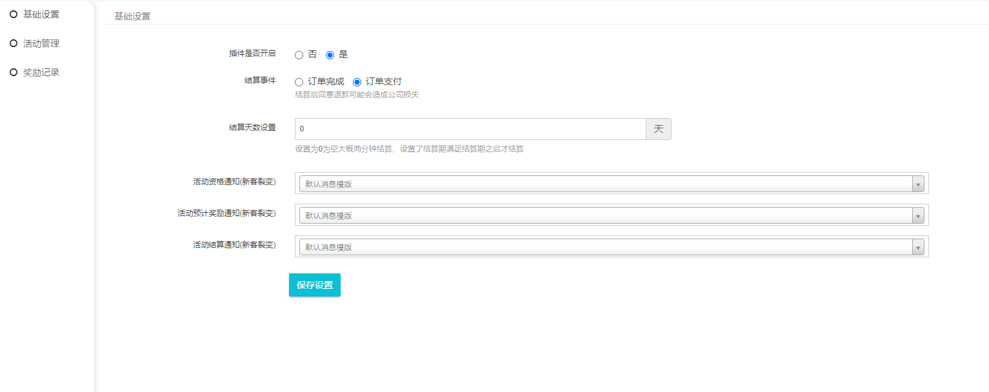Image resolution: width=989 pixels, height=392 pixels.
Task: Choose 订单支付 as settlement event
Action: click(x=357, y=82)
